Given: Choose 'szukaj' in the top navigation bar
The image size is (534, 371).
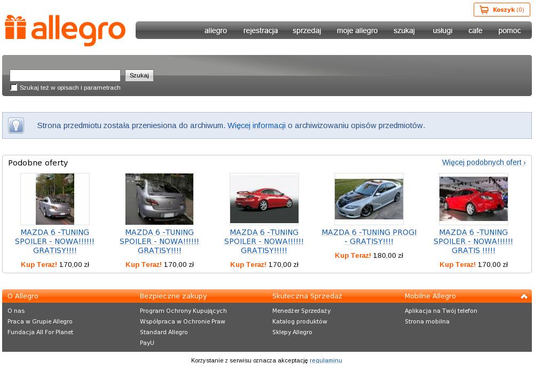Looking at the screenshot, I should [404, 30].
